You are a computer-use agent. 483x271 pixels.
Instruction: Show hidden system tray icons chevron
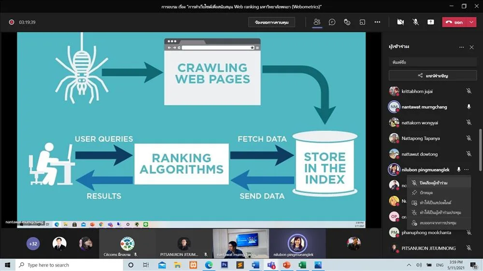click(409, 265)
